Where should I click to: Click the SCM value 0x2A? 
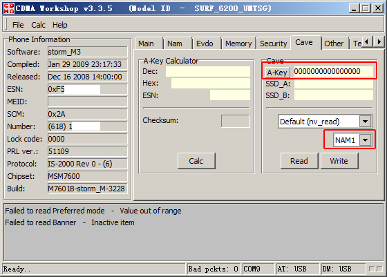coord(88,114)
